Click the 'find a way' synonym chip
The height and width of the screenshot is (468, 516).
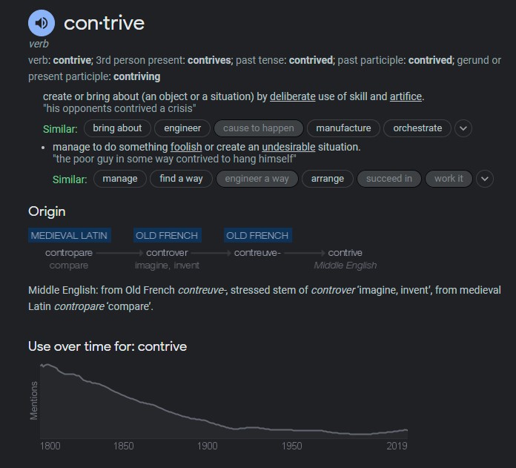point(181,179)
